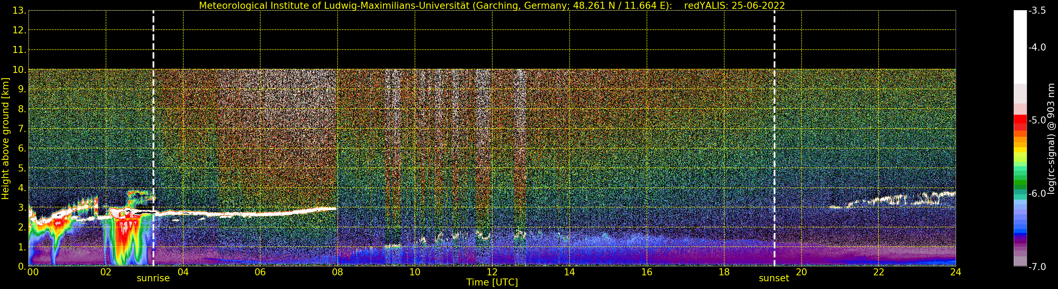Viewport: 1058px width, 289px height.
Task: Click the '-7.0' colorbar tick label
Action: [x=1037, y=267]
